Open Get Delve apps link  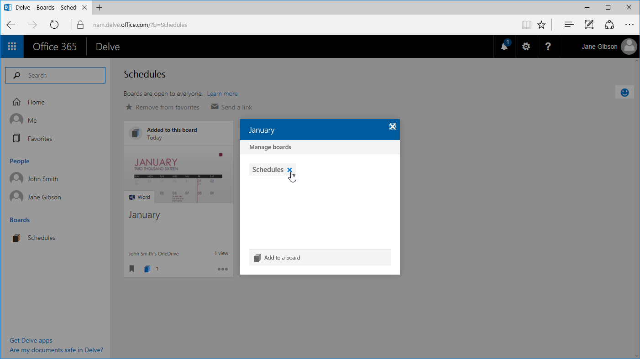[31, 340]
